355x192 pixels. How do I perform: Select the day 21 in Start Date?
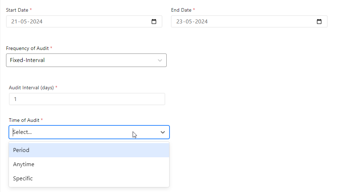pos(15,22)
